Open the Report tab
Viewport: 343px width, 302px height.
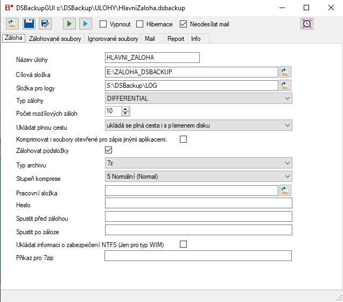click(x=176, y=39)
